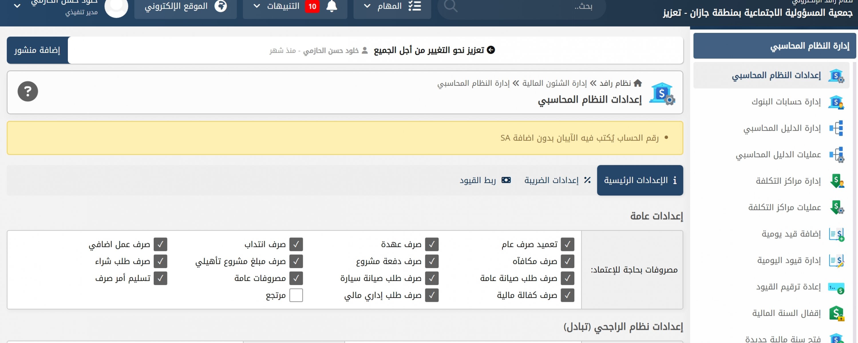Click the help question mark icon
The width and height of the screenshot is (858, 343).
(x=28, y=91)
